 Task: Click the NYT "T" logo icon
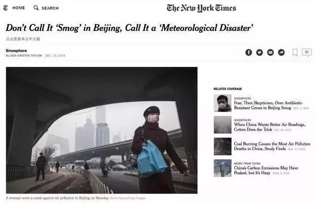[x=6, y=8]
